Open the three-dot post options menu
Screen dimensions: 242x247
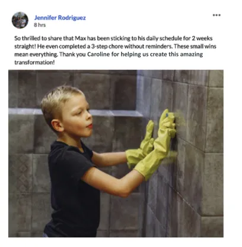(216, 15)
